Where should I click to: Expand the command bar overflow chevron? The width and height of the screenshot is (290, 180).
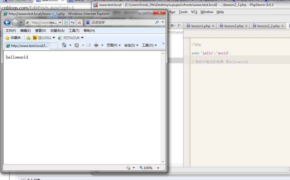(x=163, y=43)
